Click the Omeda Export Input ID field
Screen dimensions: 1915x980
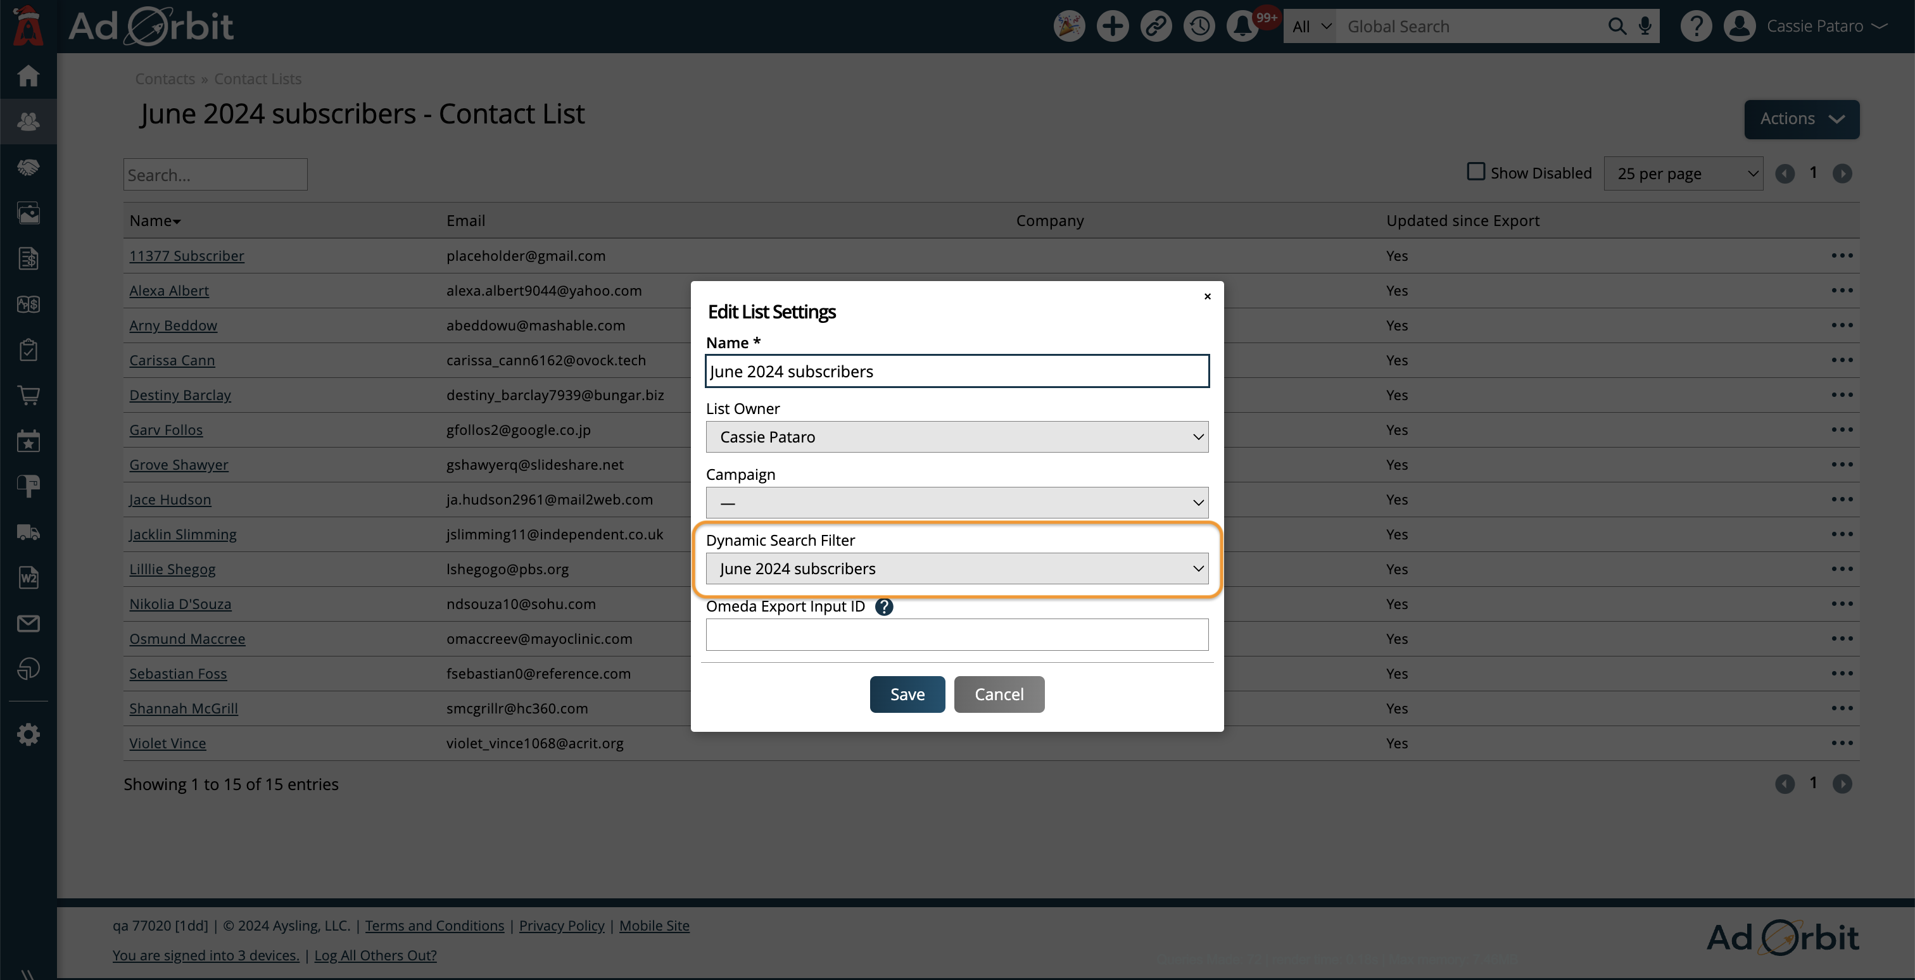tap(957, 634)
